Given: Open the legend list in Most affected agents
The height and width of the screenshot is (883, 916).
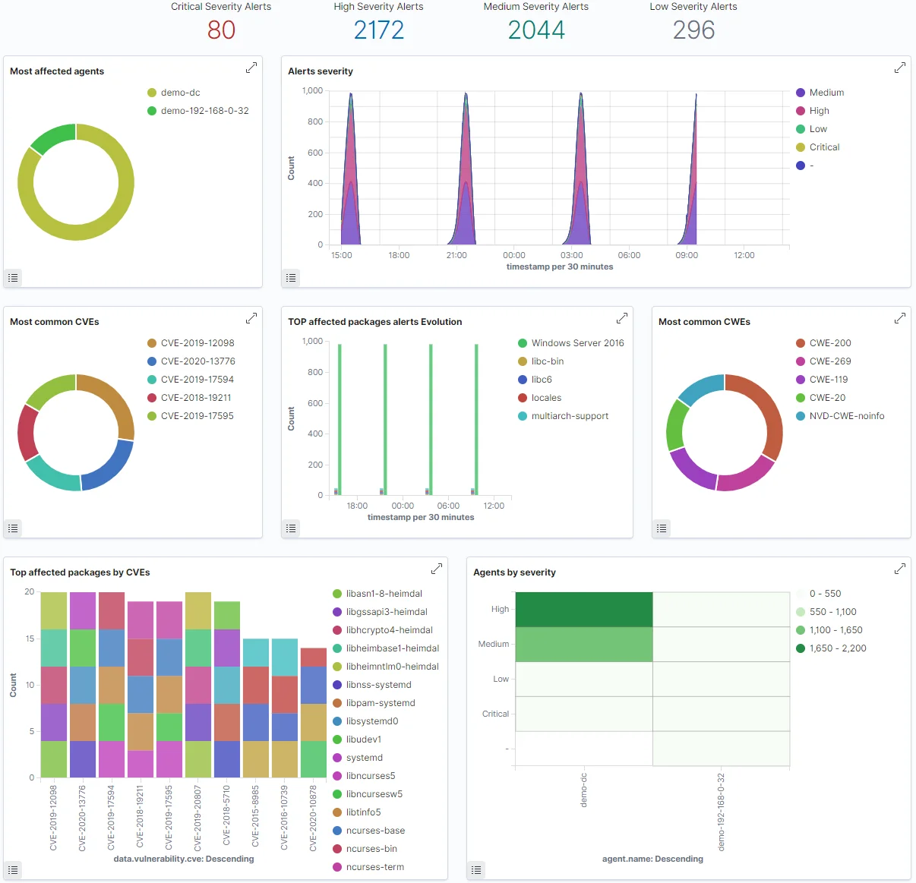Looking at the screenshot, I should point(13,278).
